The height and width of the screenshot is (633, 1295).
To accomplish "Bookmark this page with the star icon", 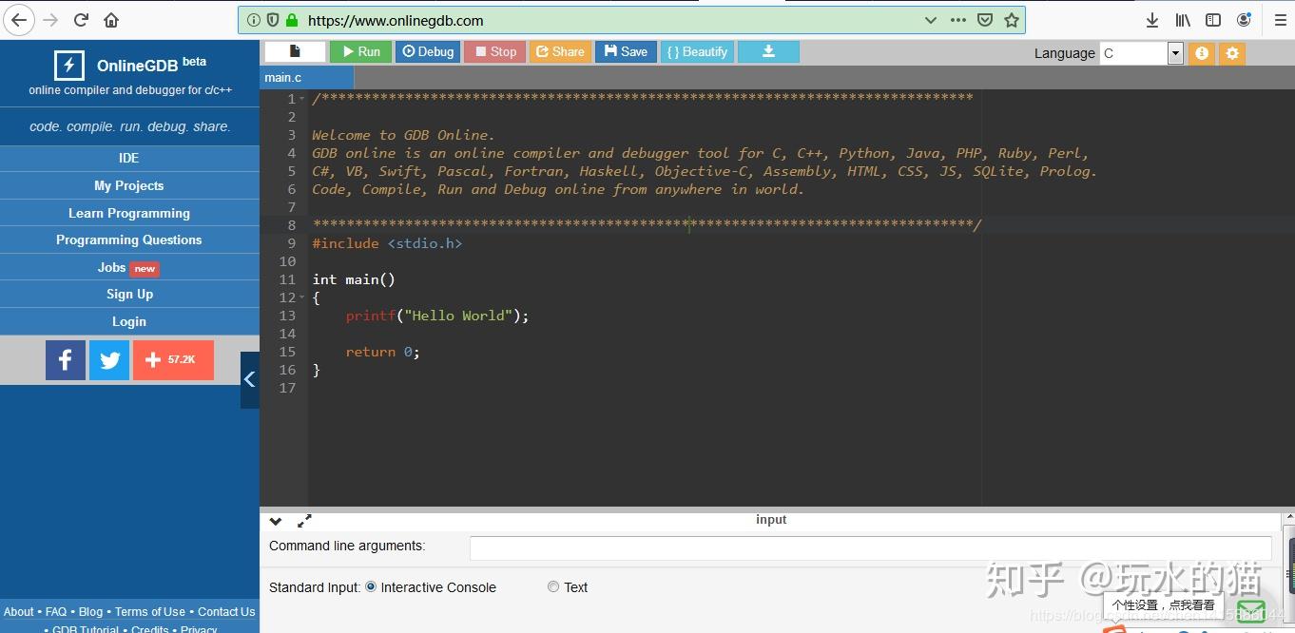I will (x=1012, y=20).
